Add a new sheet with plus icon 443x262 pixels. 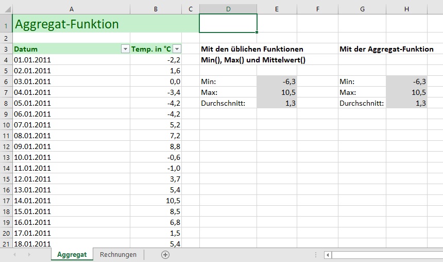point(165,255)
